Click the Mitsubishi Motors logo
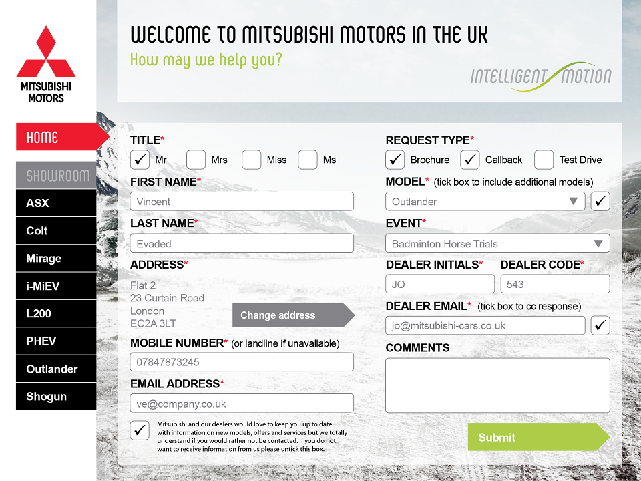Screen dimensions: 641x481 point(46,64)
